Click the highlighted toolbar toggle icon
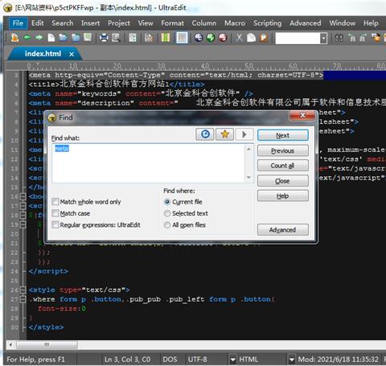Viewport: 386px width, 366px height. coord(182,38)
